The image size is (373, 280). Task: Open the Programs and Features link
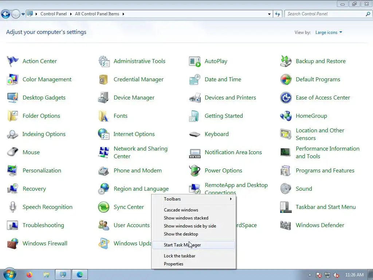(325, 171)
